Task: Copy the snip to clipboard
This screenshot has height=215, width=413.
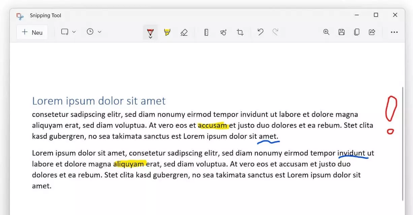Action: click(356, 32)
